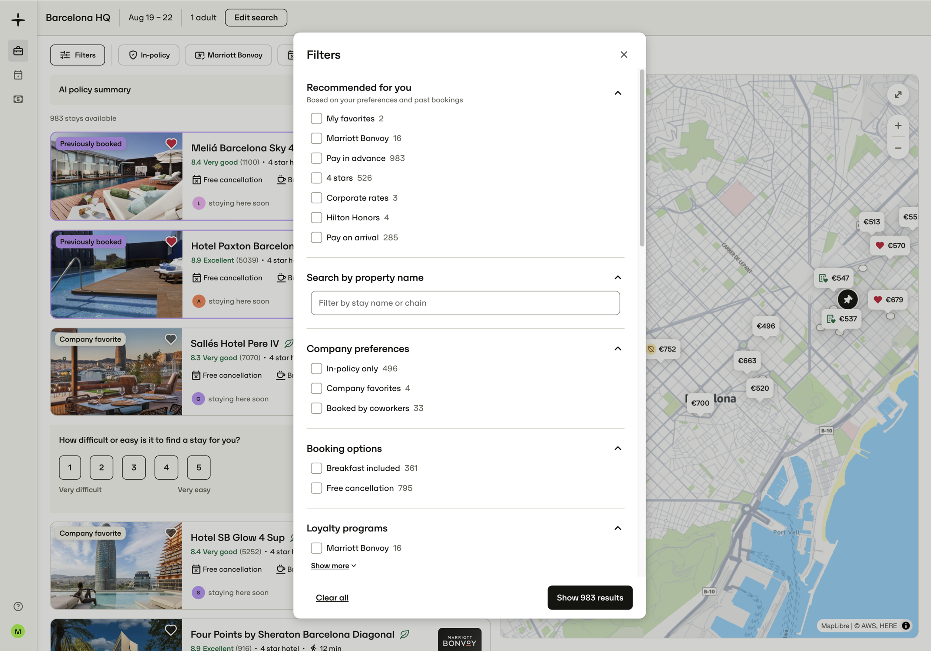This screenshot has height=651, width=931.
Task: Click Show 983 results button
Action: pyautogui.click(x=590, y=597)
